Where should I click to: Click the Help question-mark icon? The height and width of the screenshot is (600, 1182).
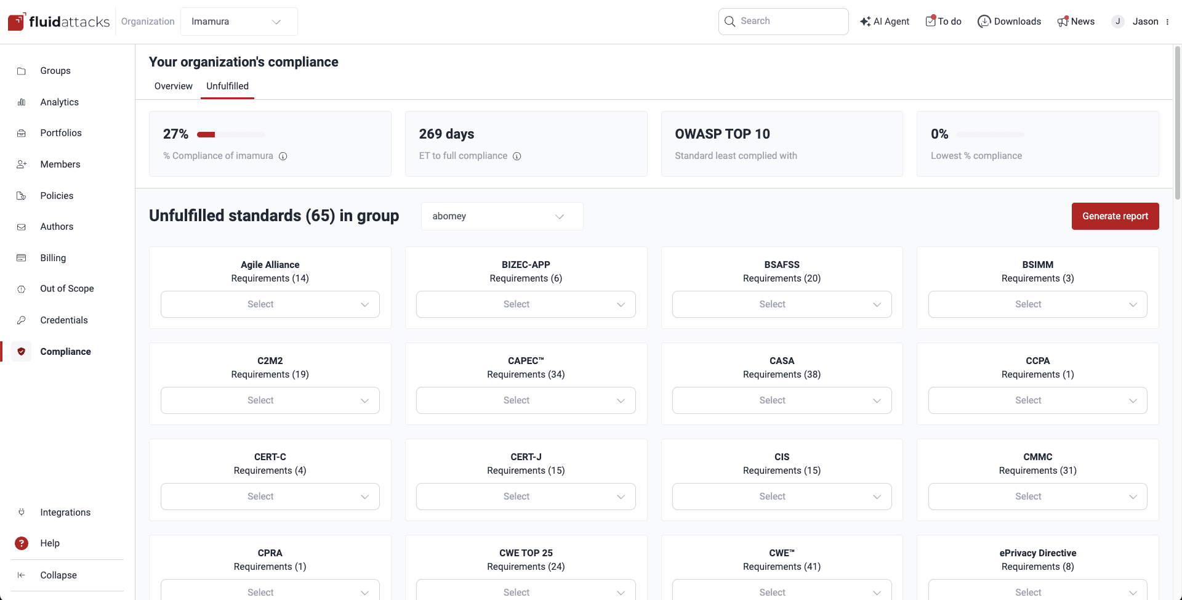coord(22,543)
